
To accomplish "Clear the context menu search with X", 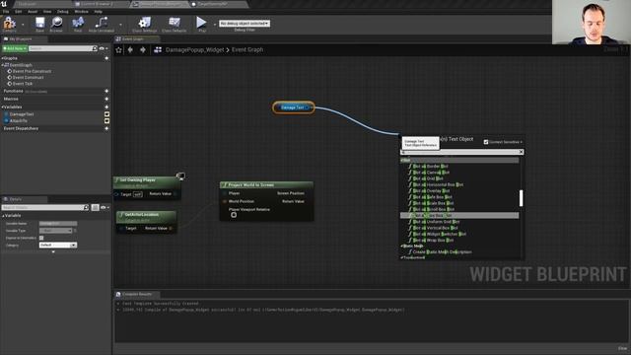I will [x=522, y=152].
